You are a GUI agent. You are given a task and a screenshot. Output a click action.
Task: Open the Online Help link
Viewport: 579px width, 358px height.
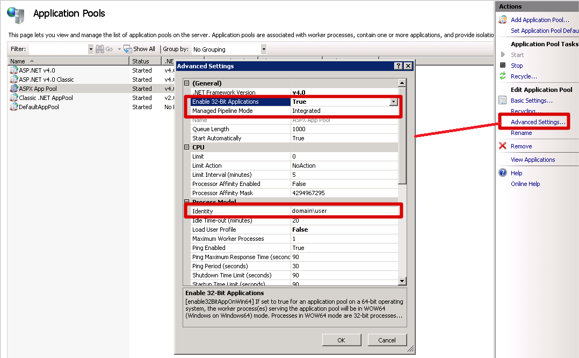(x=525, y=184)
